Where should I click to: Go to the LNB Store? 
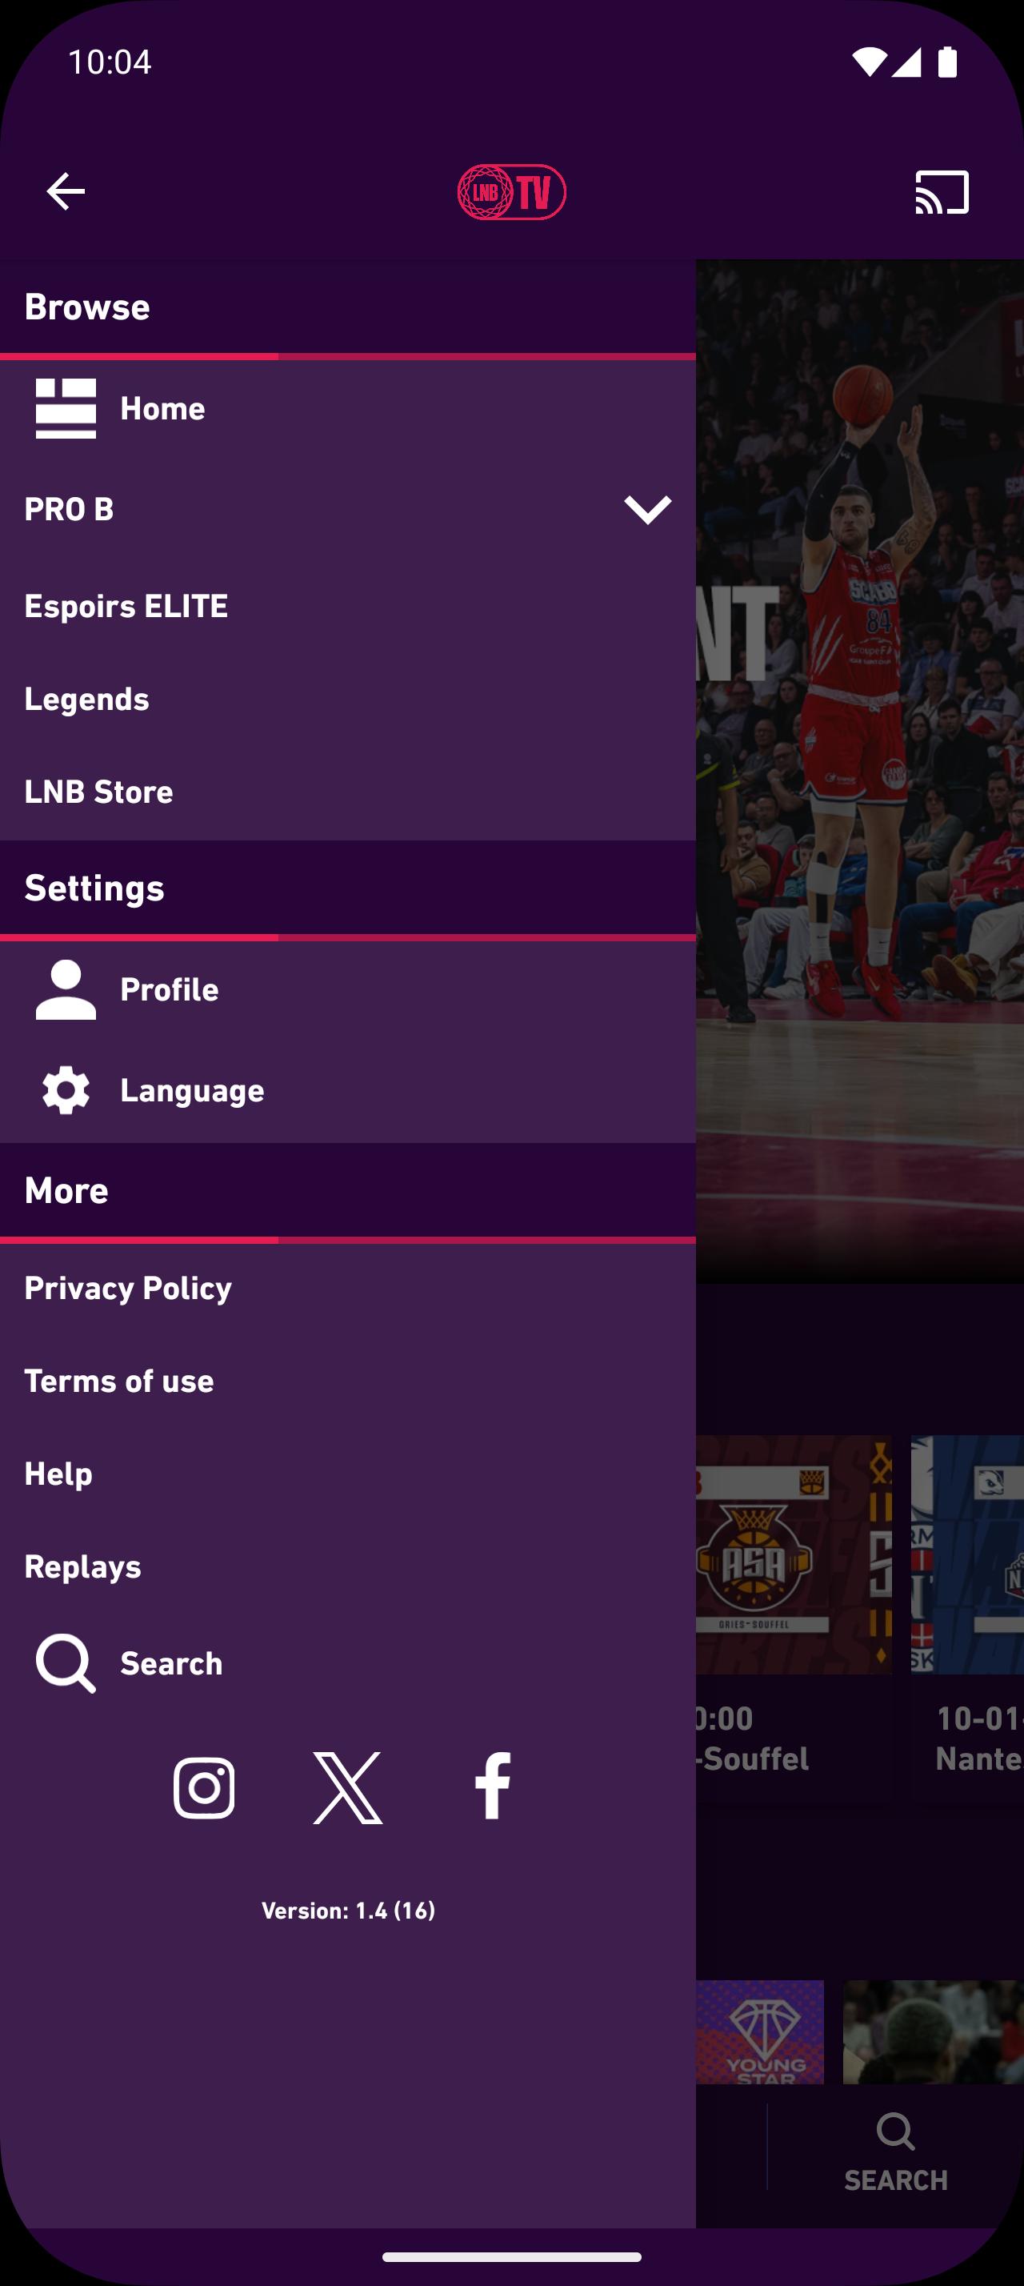347,792
